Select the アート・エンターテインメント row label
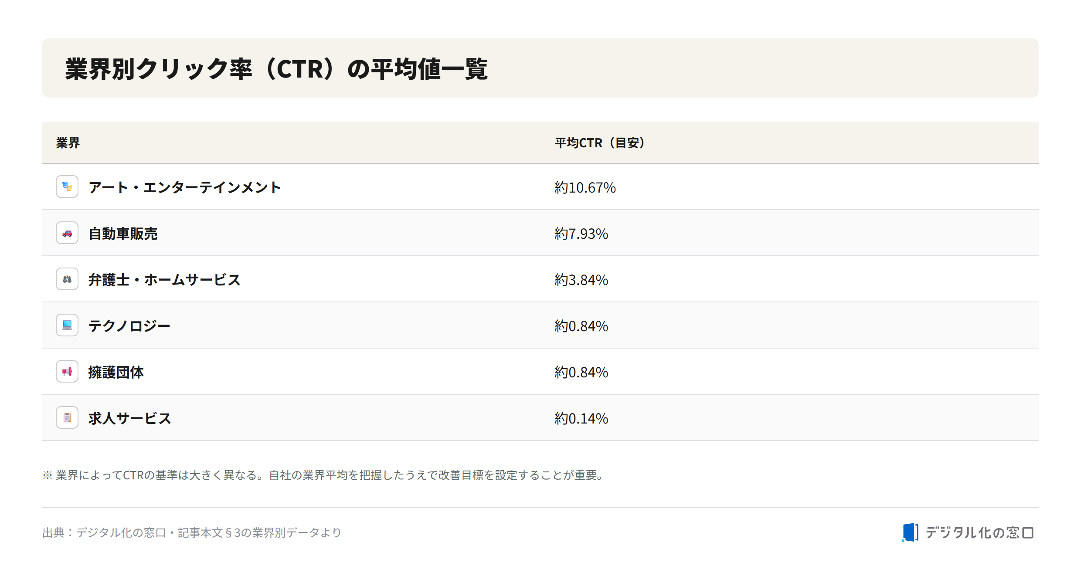 [185, 187]
